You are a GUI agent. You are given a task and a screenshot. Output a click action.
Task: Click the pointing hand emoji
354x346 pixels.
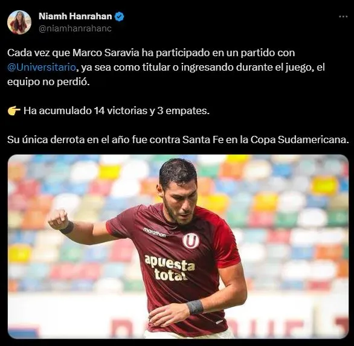point(14,111)
